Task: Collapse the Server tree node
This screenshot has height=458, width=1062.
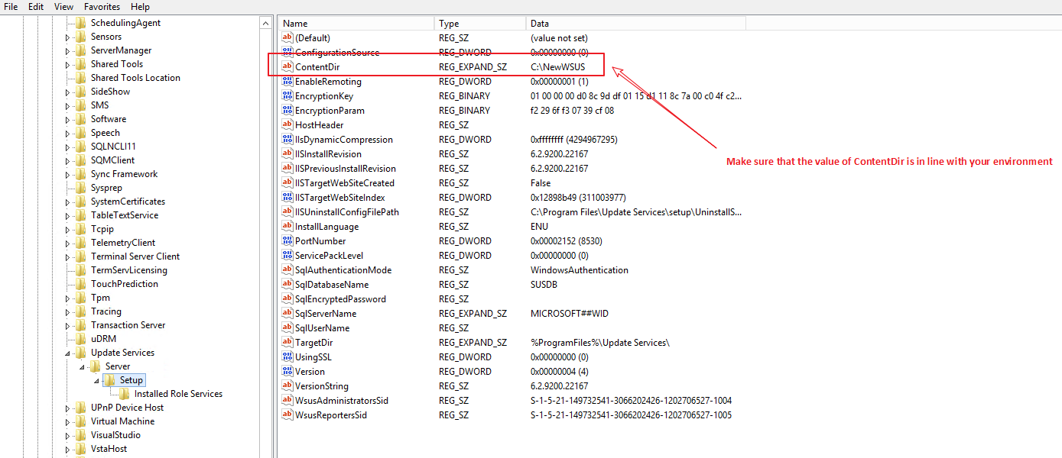Action: coord(82,367)
